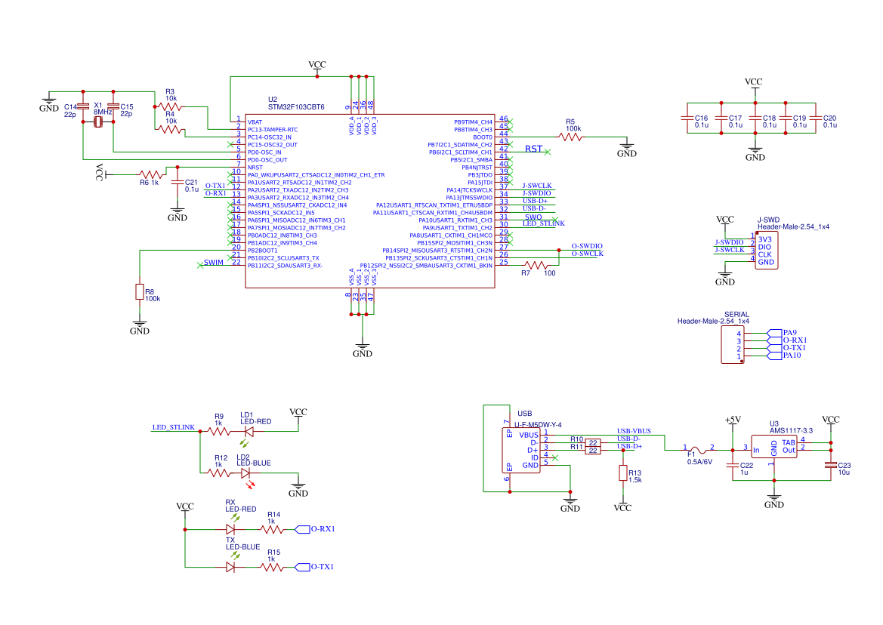Select the C21 0.1u capacitor symbol
This screenshot has height=625, width=883.
[x=178, y=182]
